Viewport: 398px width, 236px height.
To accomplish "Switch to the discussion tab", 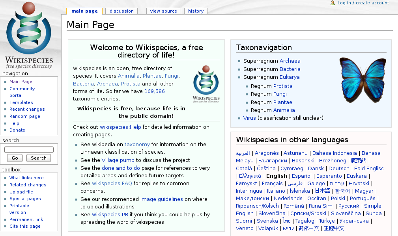I will [121, 11].
